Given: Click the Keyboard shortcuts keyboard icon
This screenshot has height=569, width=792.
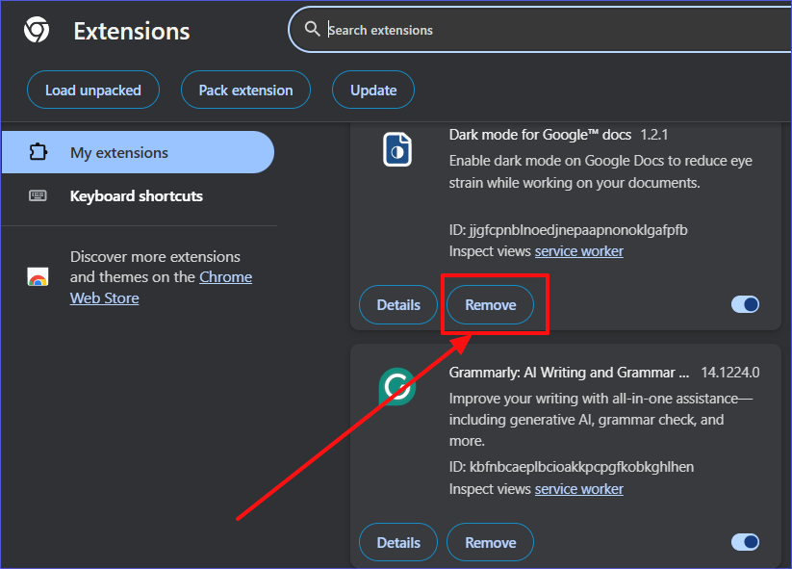Looking at the screenshot, I should click(x=38, y=195).
